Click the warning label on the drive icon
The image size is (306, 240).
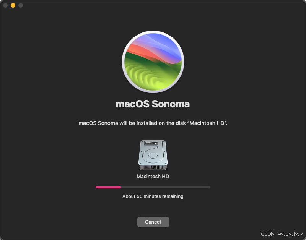click(151, 143)
